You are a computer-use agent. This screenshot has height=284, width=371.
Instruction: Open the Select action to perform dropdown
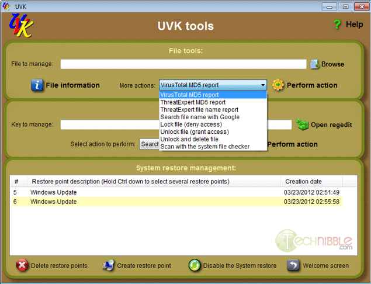[x=150, y=144]
